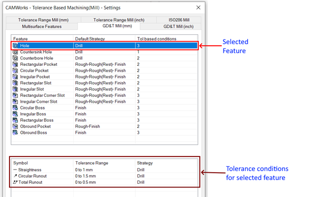Viewport: 311px width, 197px height.
Task: Click Rough-Rough(Rest)-Finish strategy of Rectangular Pocket
Action: pos(100,64)
